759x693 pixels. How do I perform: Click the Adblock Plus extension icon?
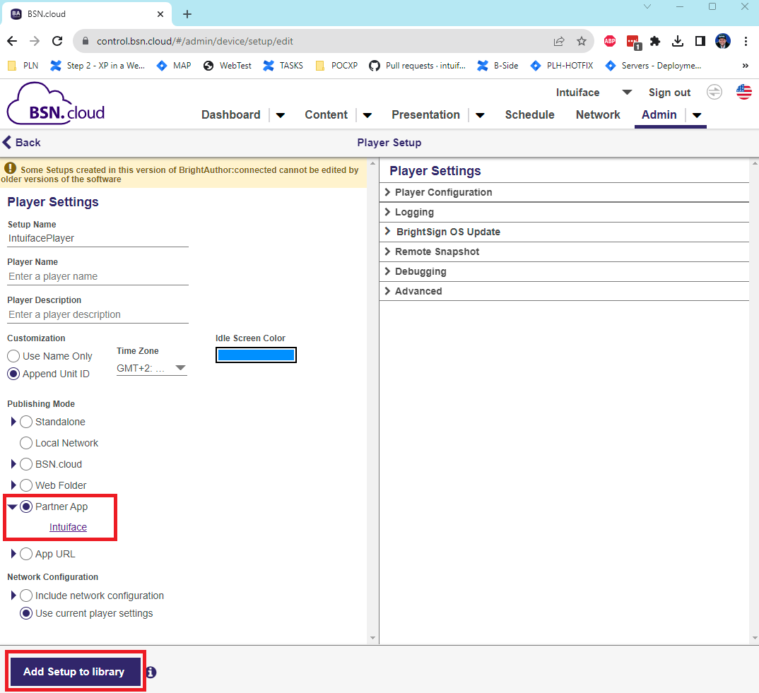click(x=609, y=41)
